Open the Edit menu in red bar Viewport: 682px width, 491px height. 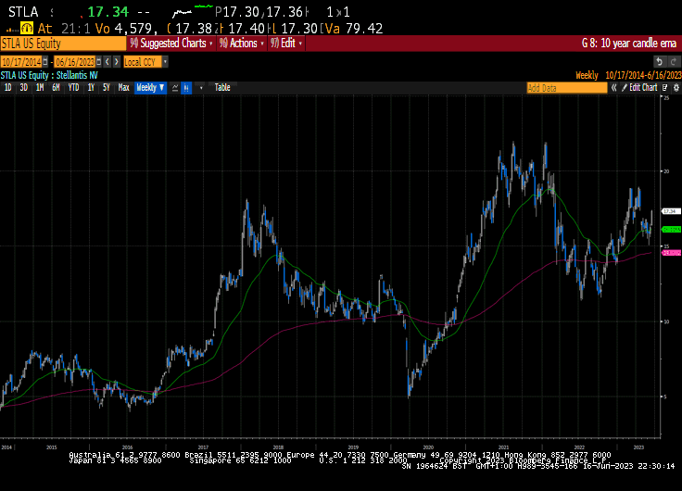tap(286, 43)
